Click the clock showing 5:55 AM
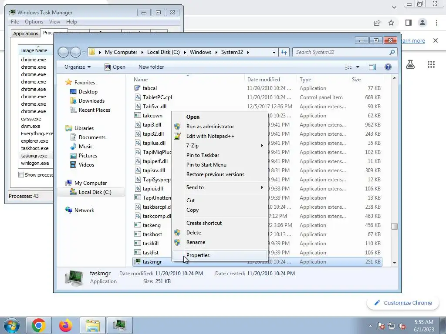Screen dimensions: 446x334 tap(423, 322)
